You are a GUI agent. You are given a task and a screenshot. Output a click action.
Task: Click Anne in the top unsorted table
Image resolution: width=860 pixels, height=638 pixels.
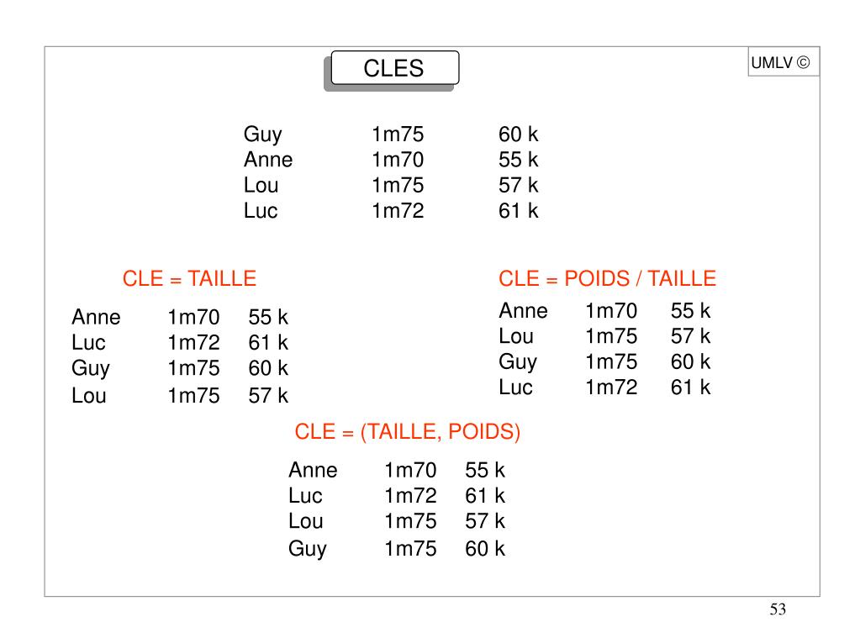(x=268, y=160)
